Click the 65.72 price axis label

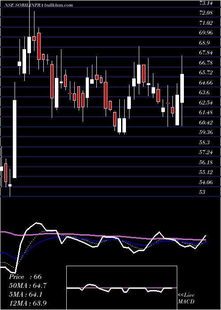(x=206, y=73)
